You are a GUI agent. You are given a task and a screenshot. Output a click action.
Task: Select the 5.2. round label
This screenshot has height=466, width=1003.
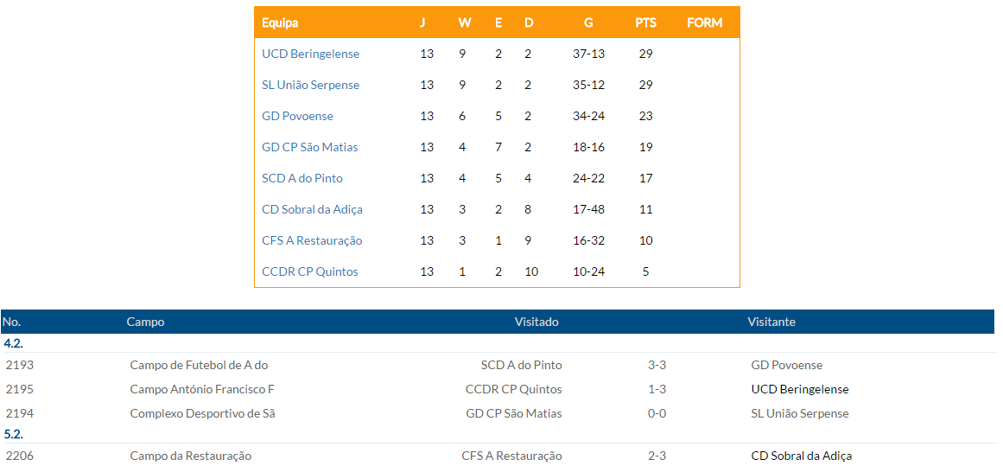point(13,434)
